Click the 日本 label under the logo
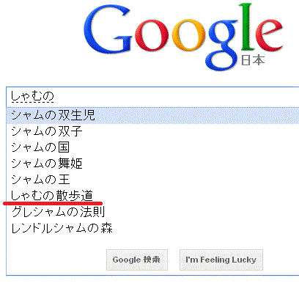 [x=253, y=60]
